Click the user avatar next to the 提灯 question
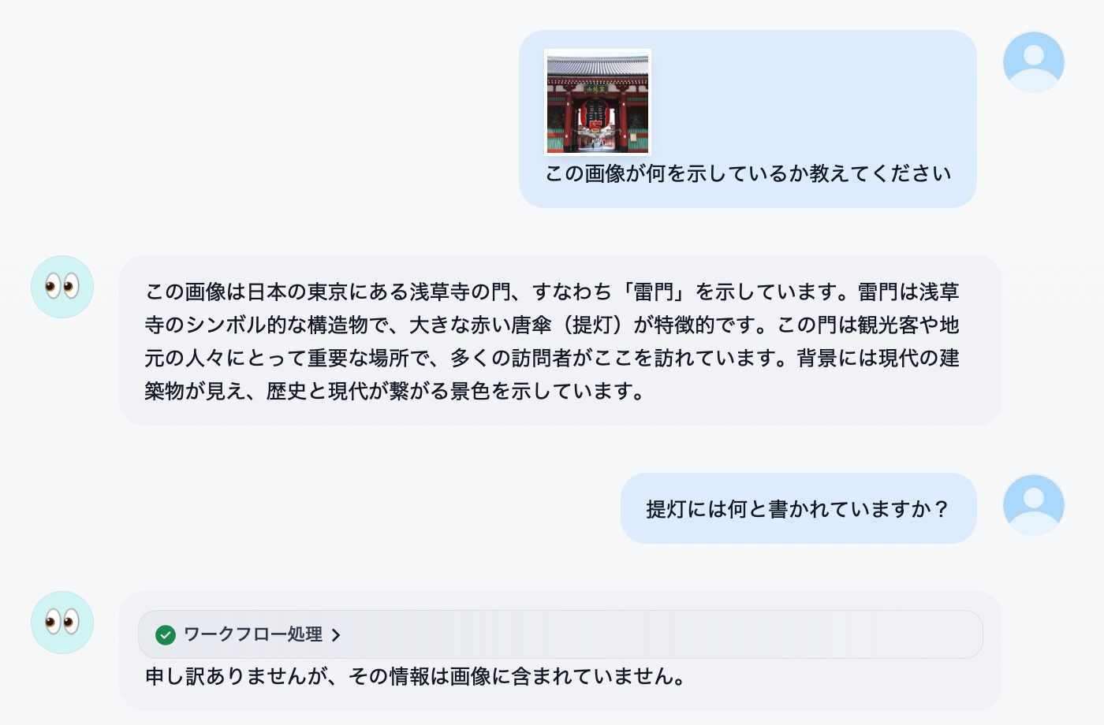 1033,504
